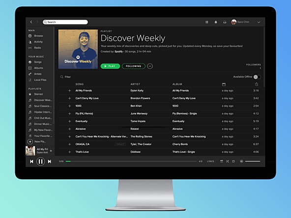Click Sara Chin's profile avatar

pos(233,22)
